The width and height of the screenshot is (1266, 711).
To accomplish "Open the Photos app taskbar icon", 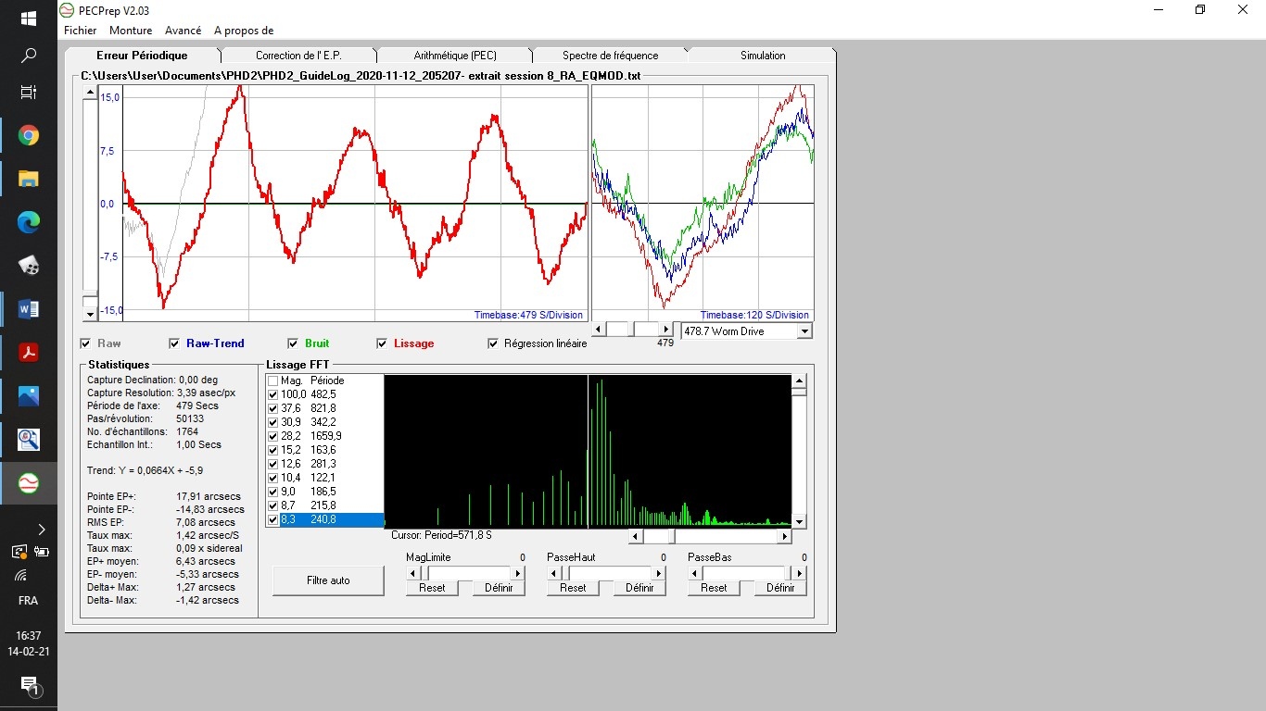I will tap(29, 396).
